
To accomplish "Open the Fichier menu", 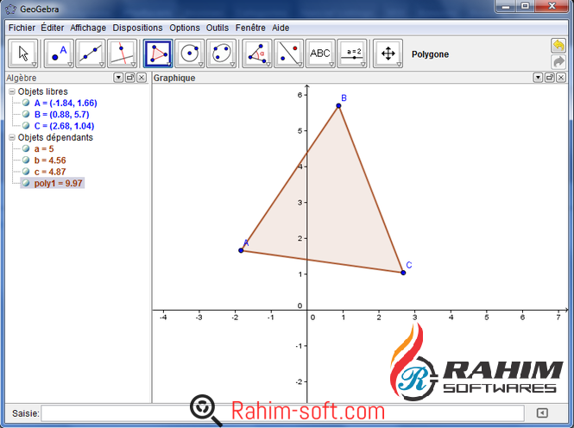I will (22, 28).
